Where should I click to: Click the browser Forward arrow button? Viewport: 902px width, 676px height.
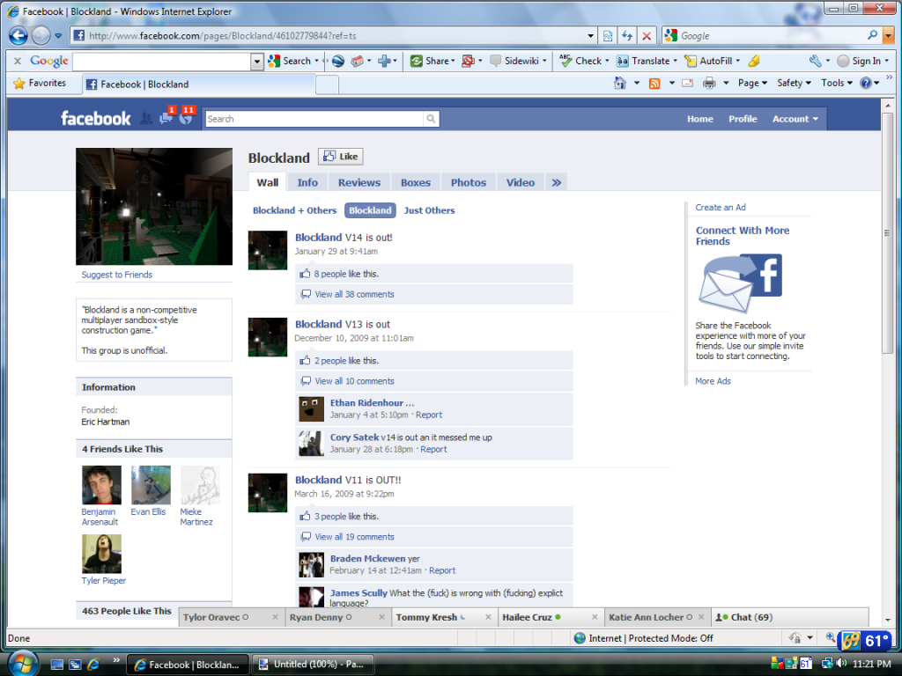point(41,35)
